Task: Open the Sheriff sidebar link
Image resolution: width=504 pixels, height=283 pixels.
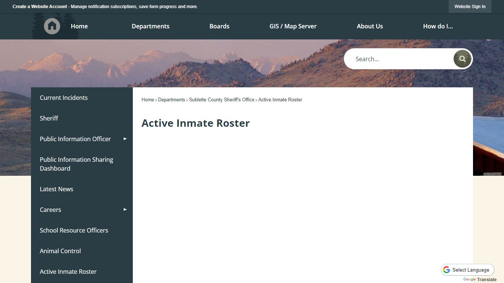Action: click(82, 118)
